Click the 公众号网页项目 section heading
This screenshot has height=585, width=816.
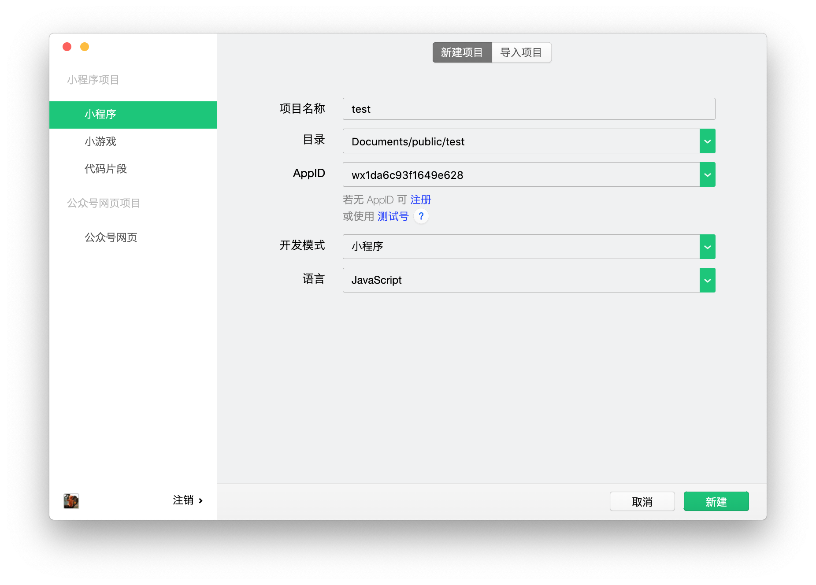click(x=104, y=203)
